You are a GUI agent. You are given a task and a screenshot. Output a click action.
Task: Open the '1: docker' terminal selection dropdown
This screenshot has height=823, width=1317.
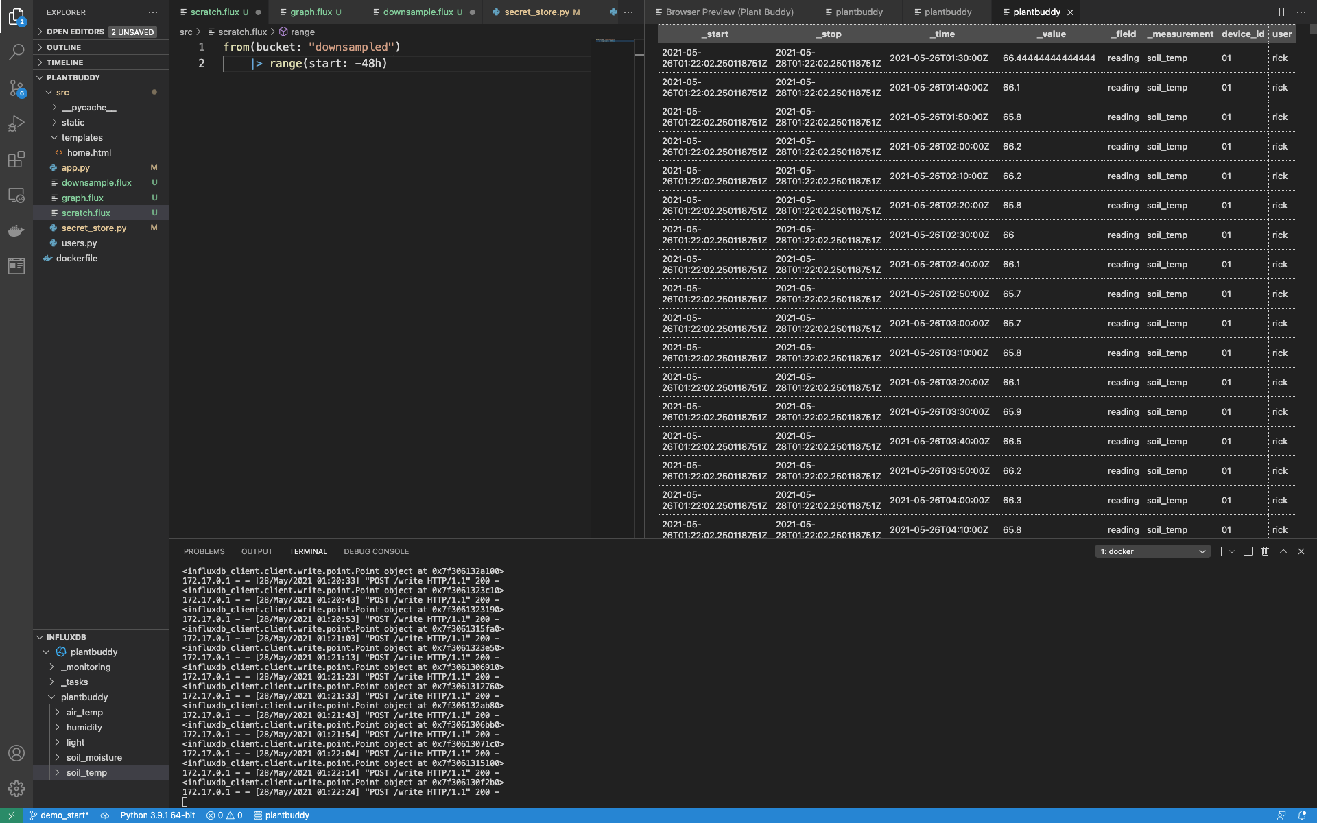tap(1152, 551)
